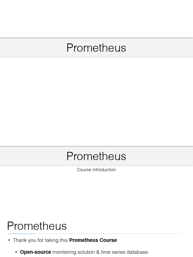Click the bold Open-source text
Viewport: 193px width, 257px height.
pyautogui.click(x=35, y=252)
